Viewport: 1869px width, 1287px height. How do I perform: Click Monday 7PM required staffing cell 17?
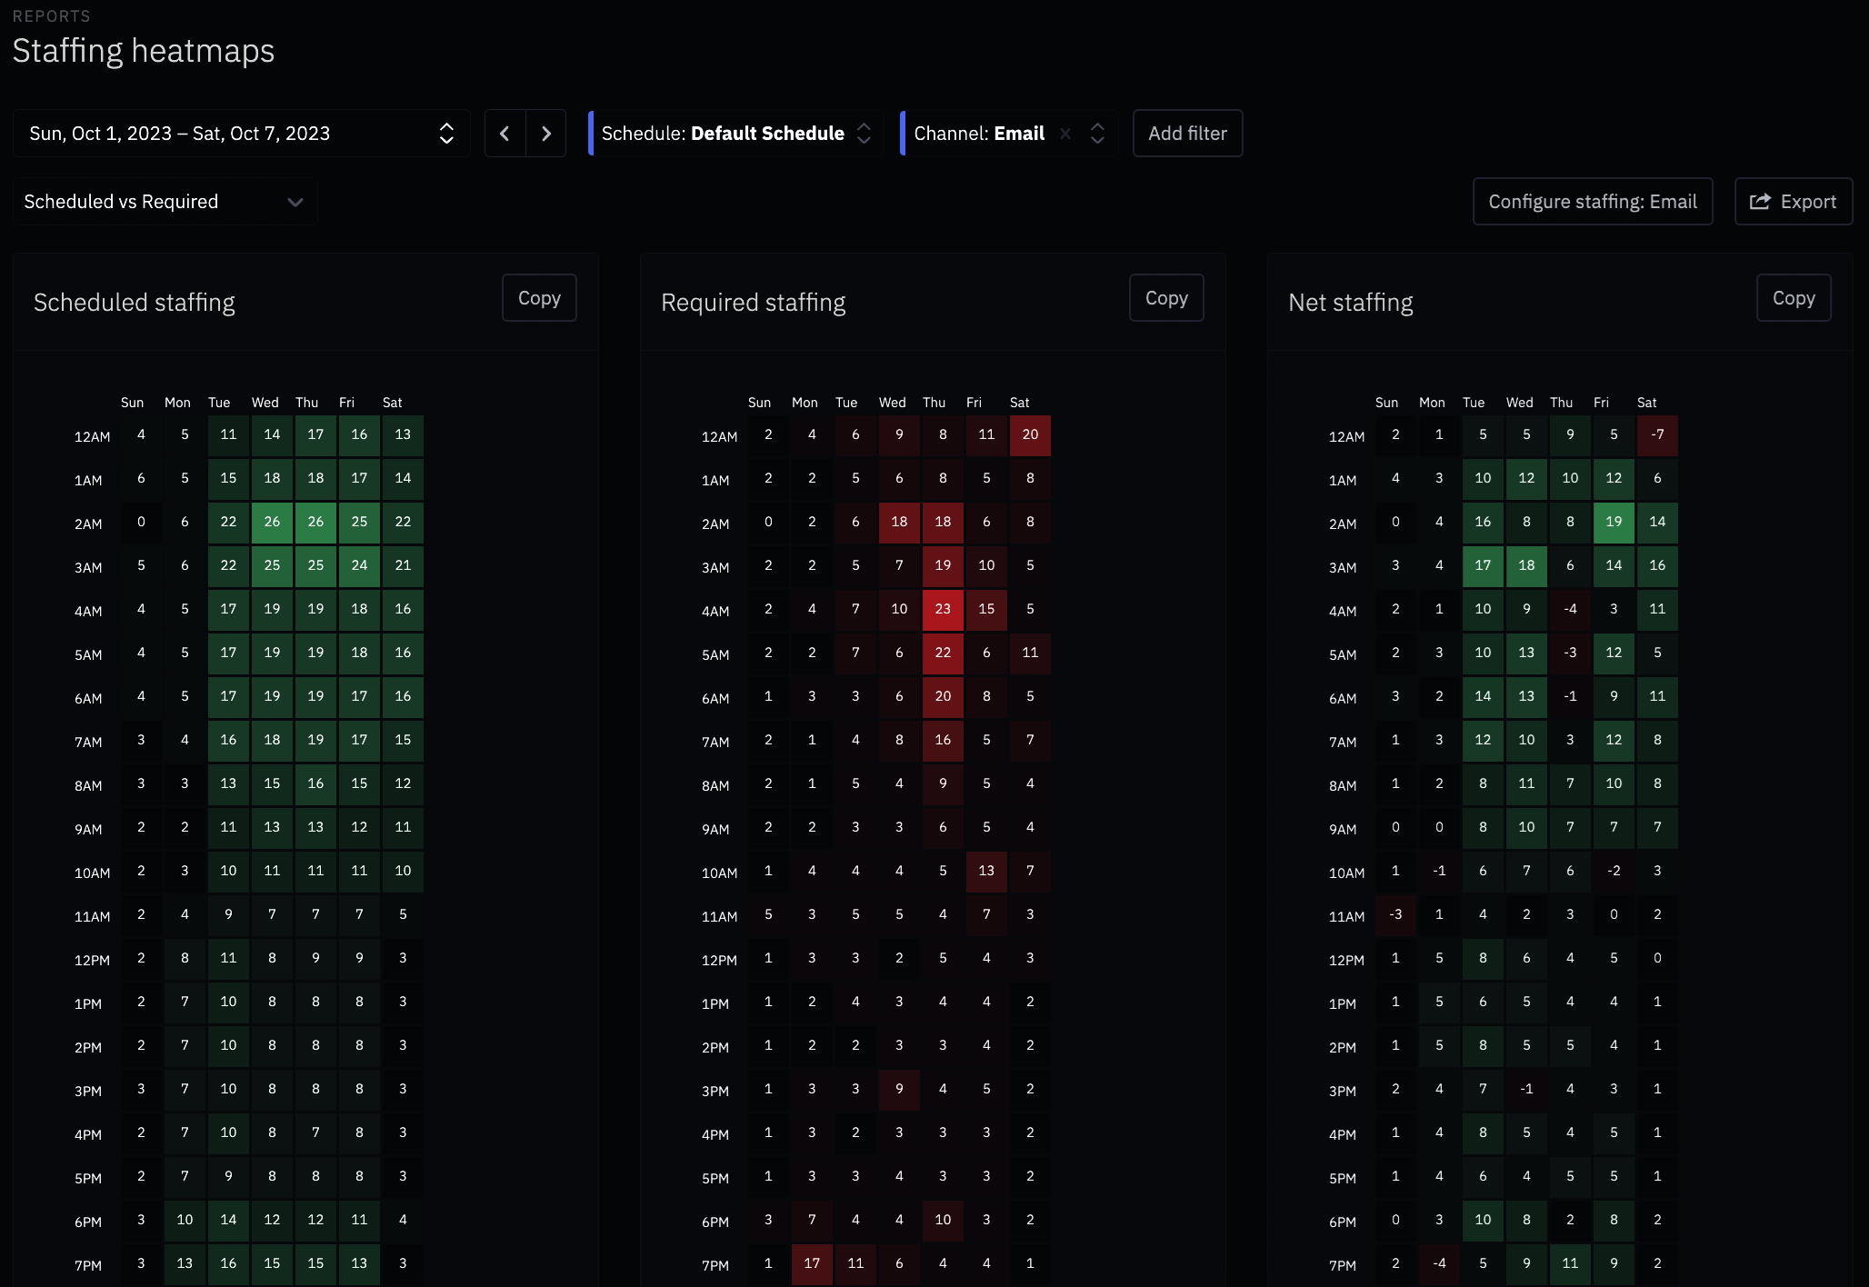pos(812,1263)
